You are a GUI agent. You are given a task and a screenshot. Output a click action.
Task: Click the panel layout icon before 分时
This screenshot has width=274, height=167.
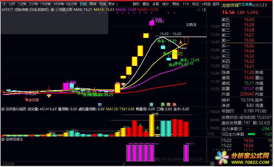pyautogui.click(x=4, y=4)
